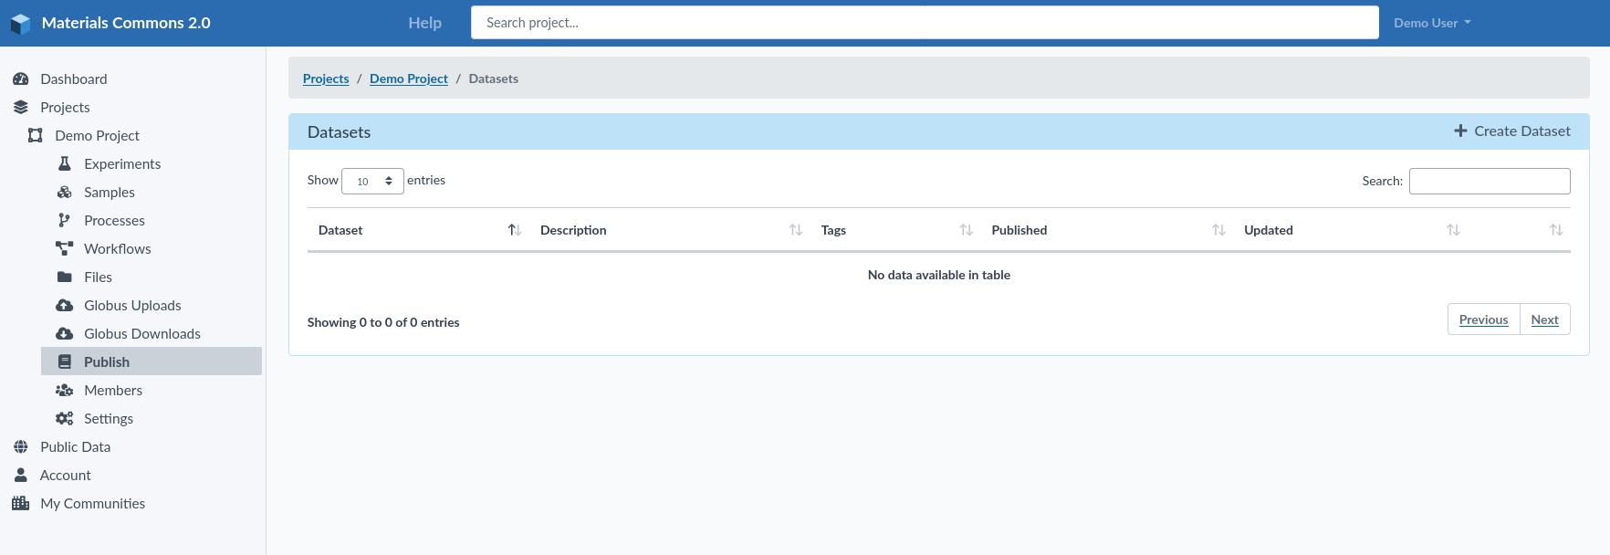Click the Datasets breadcrumb text
The height and width of the screenshot is (555, 1610).
pyautogui.click(x=494, y=79)
